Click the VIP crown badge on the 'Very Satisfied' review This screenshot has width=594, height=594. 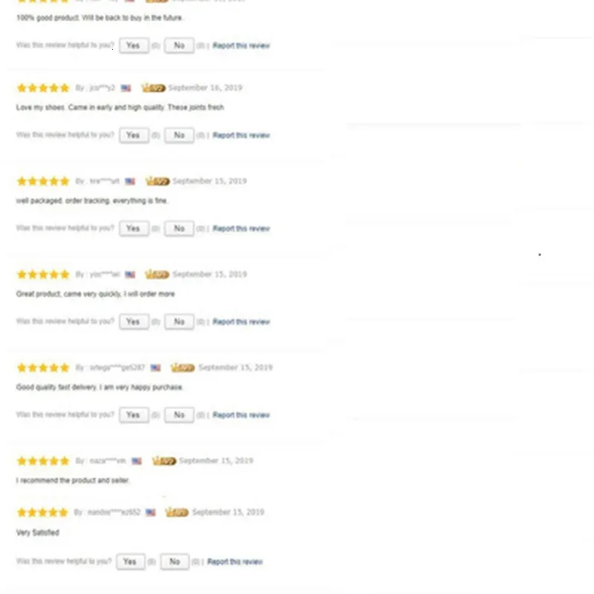[x=177, y=512]
